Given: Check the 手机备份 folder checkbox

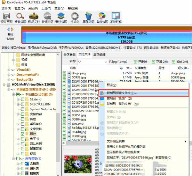Looking at the screenshot, I should tap(22, 124).
